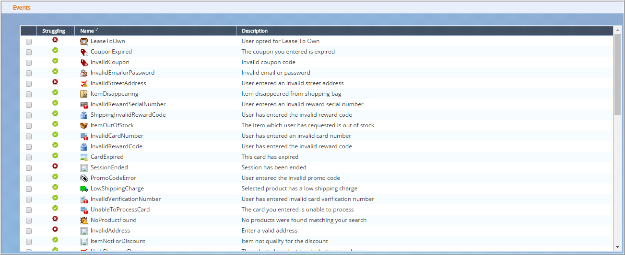Click the ShippingInvalidRewardCode gift icon
Image resolution: width=625 pixels, height=255 pixels.
[x=84, y=115]
